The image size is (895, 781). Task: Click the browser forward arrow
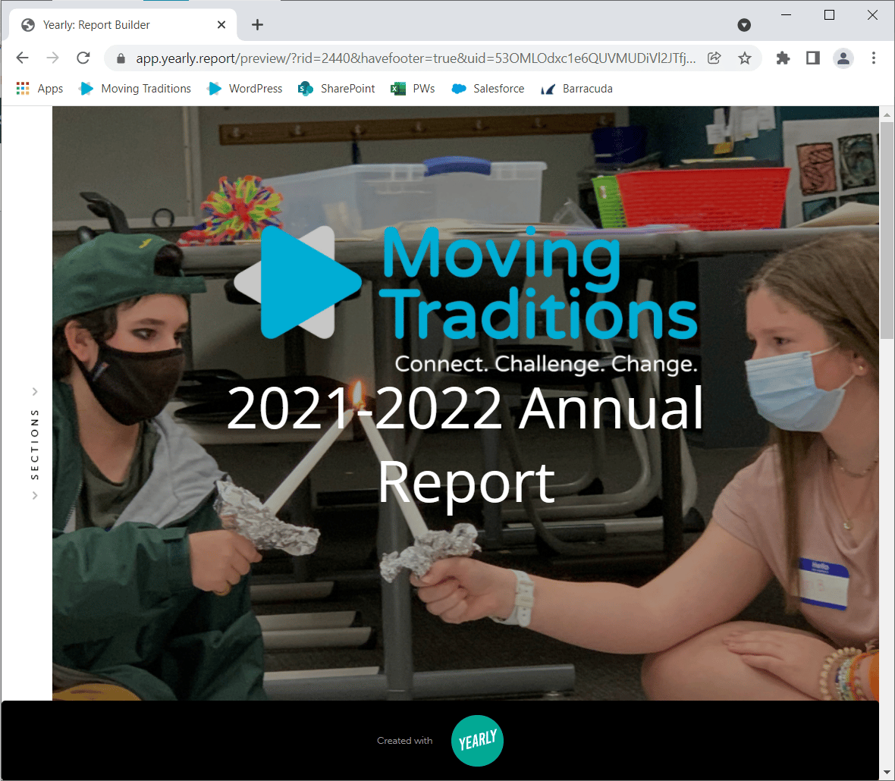52,58
